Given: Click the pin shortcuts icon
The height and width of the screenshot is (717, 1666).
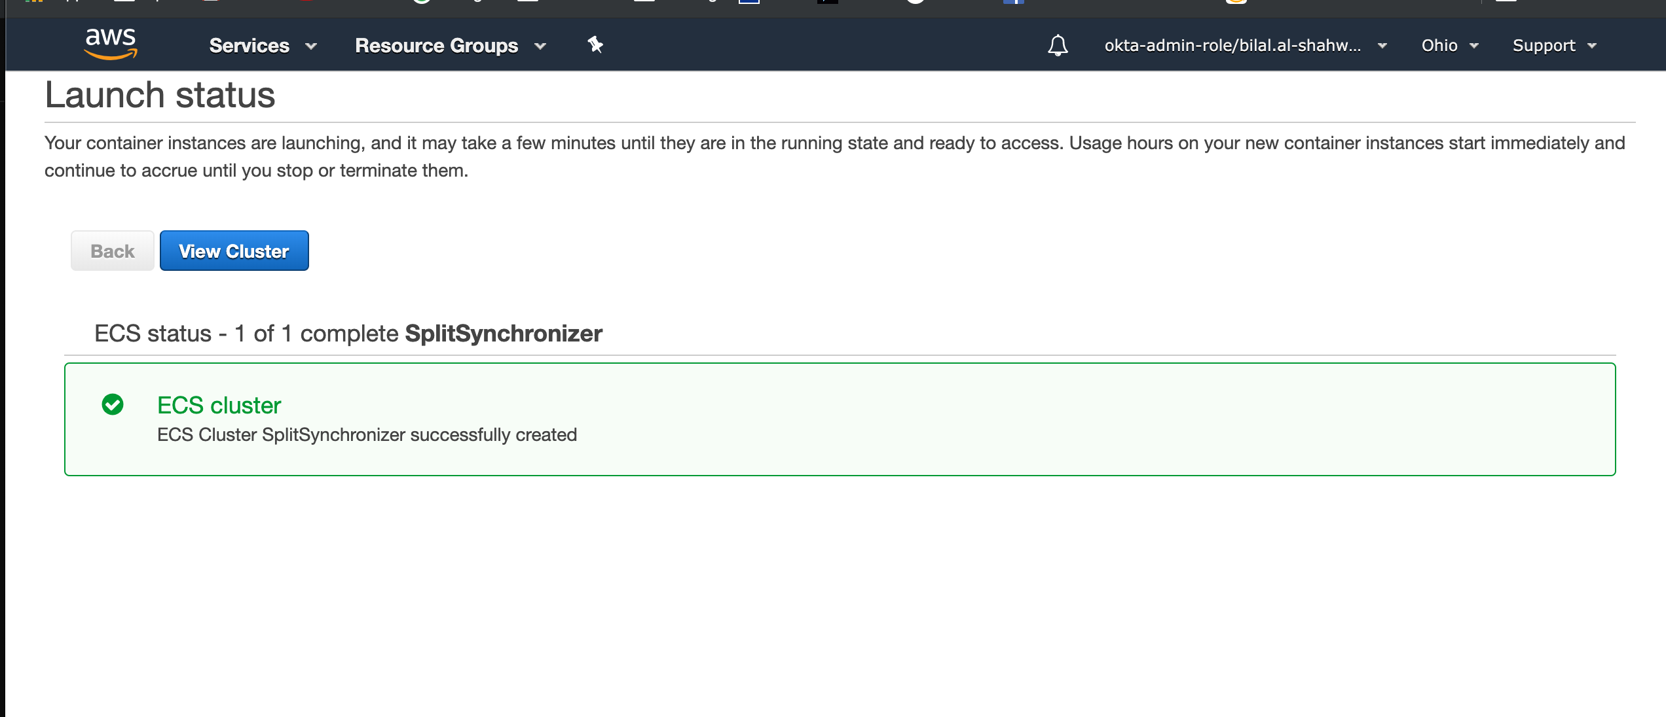Looking at the screenshot, I should [595, 44].
